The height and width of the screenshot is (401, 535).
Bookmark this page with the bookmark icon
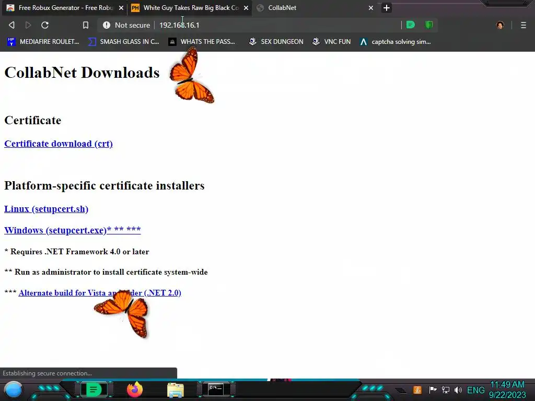point(86,25)
